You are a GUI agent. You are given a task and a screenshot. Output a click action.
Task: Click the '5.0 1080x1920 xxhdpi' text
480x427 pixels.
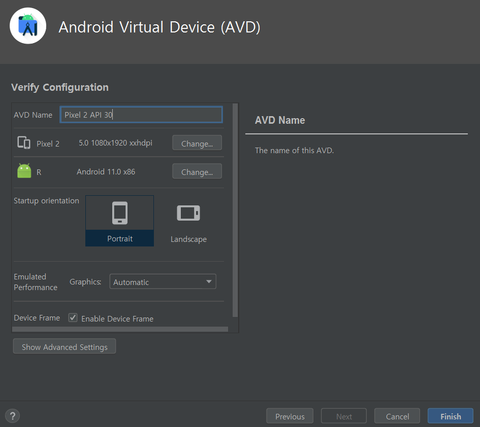[x=115, y=143]
